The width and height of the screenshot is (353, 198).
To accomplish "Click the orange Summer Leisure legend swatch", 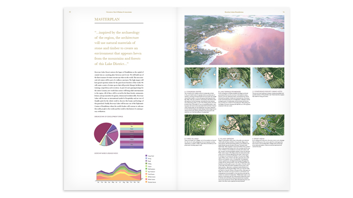I will [146, 182].
